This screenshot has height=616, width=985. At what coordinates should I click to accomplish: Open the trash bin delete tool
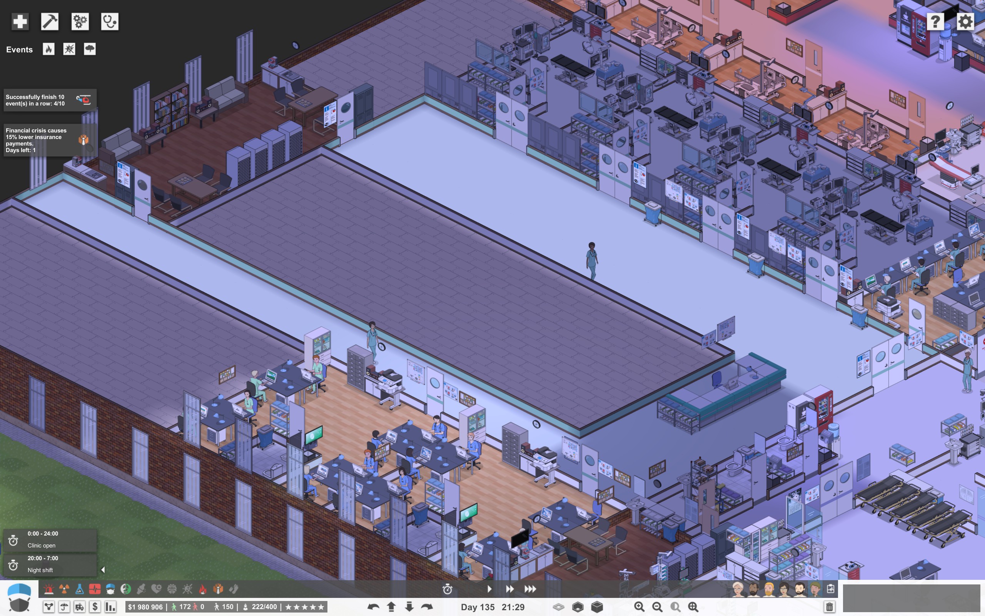829,607
